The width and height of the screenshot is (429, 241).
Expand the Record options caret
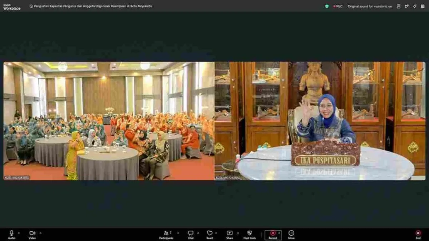pos(280,233)
